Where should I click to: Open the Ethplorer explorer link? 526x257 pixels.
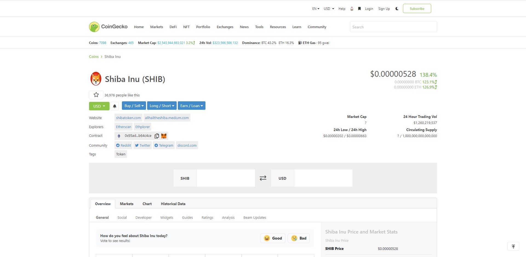(x=142, y=127)
